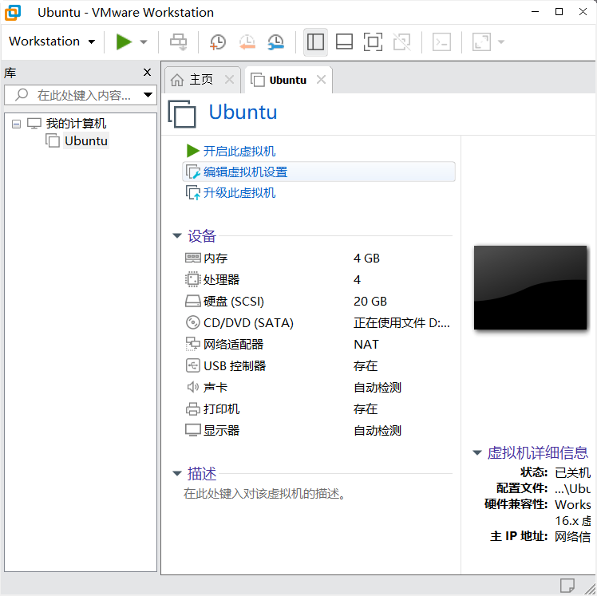
Task: Select the NAT network value
Action: point(366,344)
